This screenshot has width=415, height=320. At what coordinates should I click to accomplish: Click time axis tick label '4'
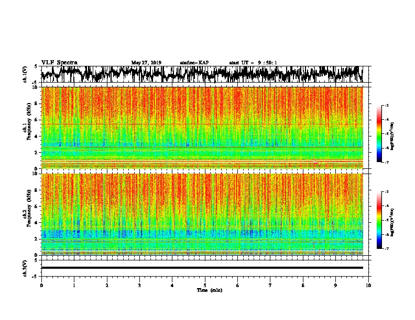pyautogui.click(x=172, y=285)
